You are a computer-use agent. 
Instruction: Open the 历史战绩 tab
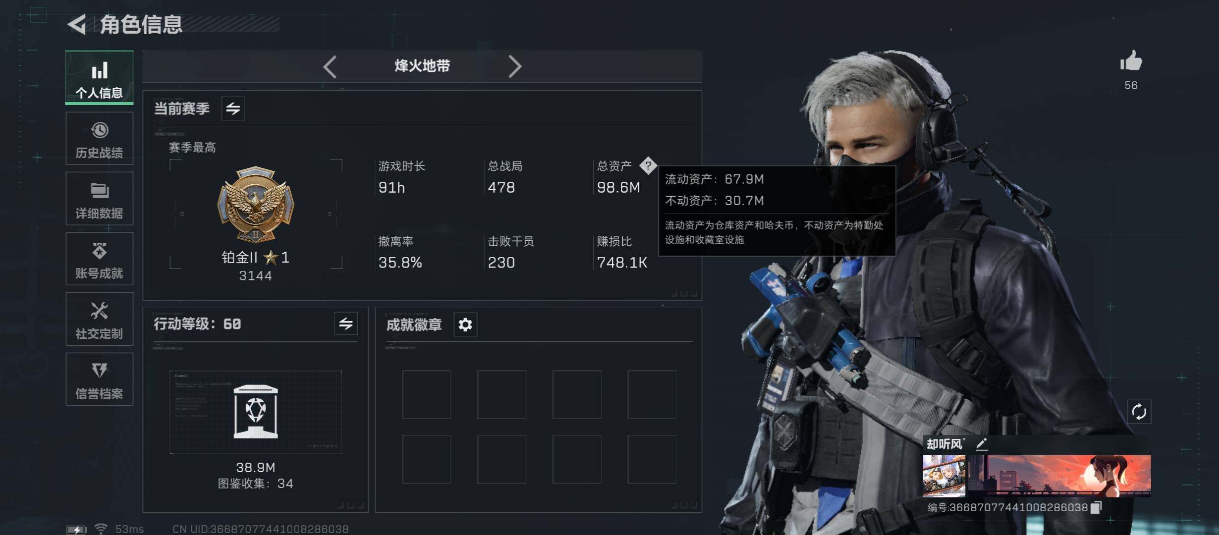tap(99, 139)
